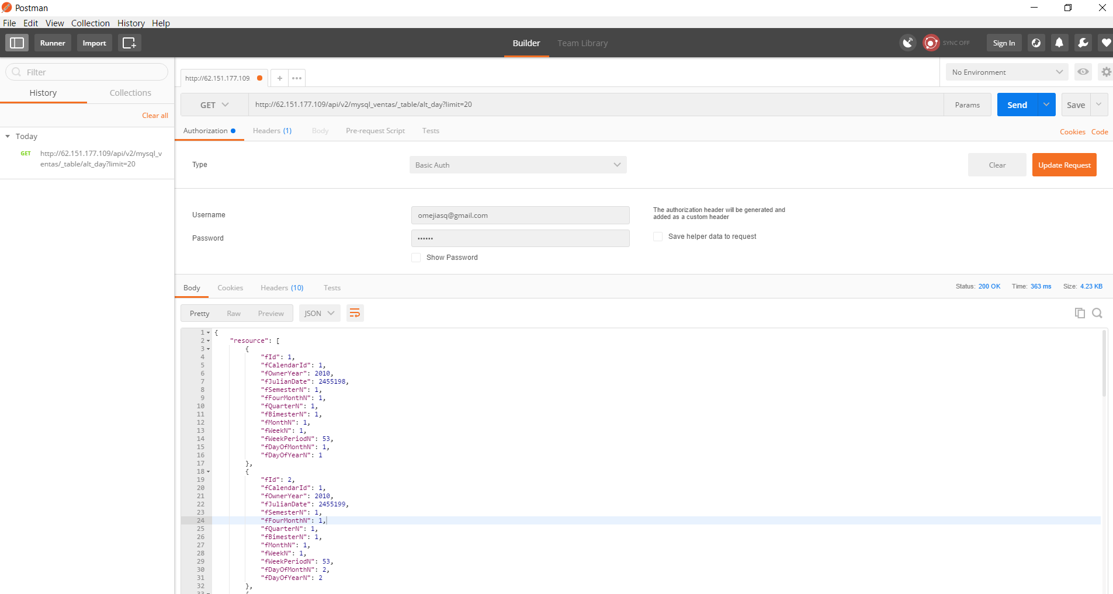Image resolution: width=1113 pixels, height=594 pixels.
Task: Click the Clear auth button
Action: coord(997,165)
